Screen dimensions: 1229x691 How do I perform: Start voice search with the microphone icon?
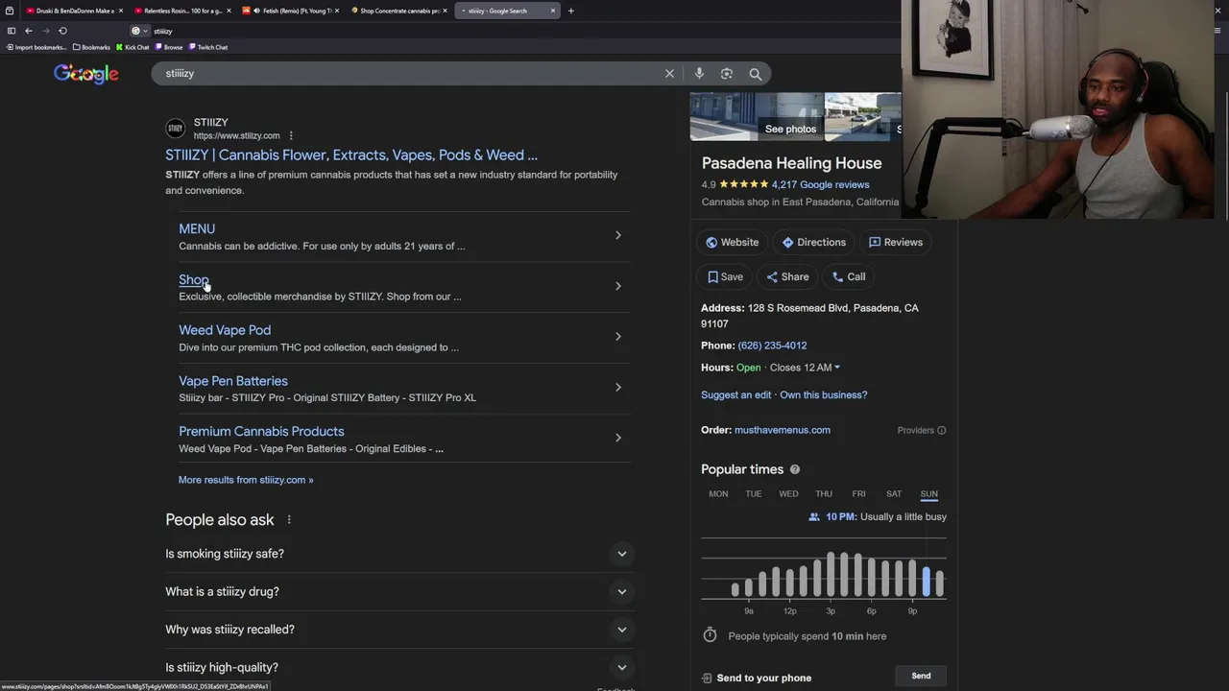tap(699, 74)
